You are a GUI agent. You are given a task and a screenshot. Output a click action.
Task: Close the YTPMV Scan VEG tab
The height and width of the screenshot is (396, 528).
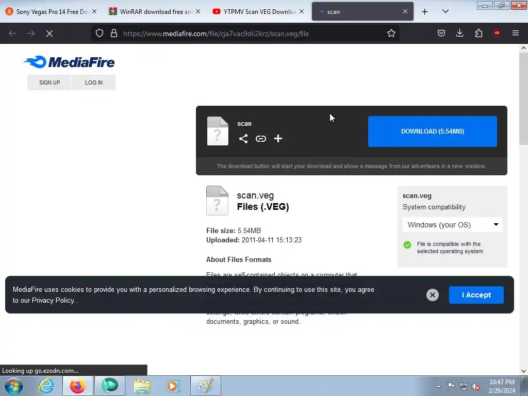[302, 11]
